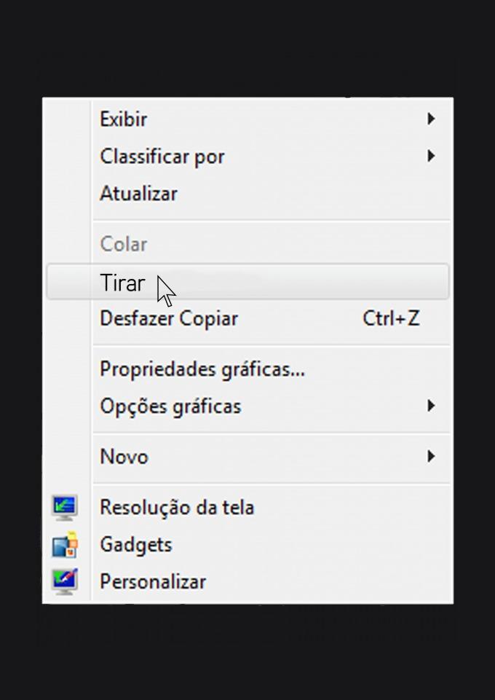Expand the Opções gráficas submenu arrow
Screen dimensions: 495x700
tap(431, 406)
